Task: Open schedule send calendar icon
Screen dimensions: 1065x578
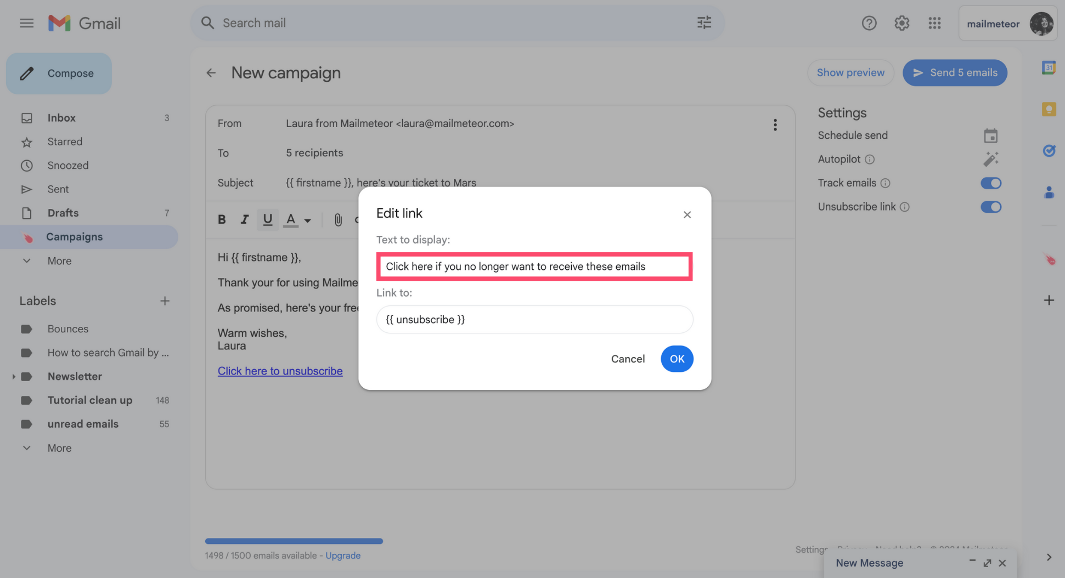Action: pos(990,135)
